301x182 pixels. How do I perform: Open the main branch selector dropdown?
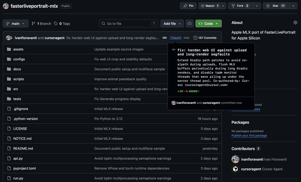click(x=16, y=24)
